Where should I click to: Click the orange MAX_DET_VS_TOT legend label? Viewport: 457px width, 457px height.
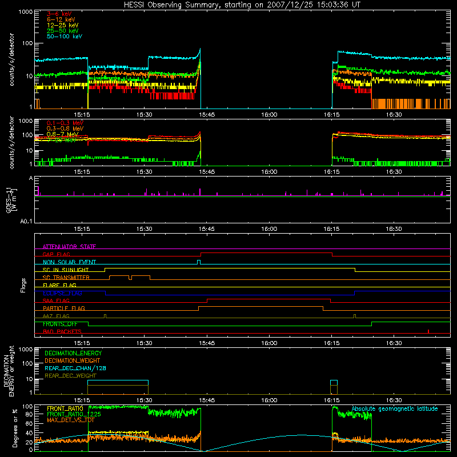click(71, 420)
